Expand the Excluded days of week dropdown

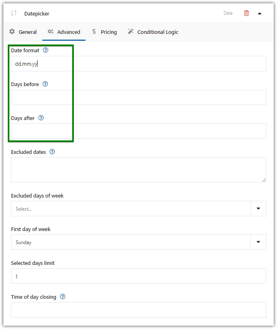point(139,209)
